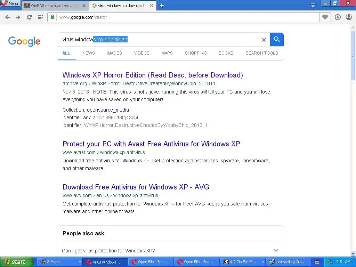Open the Speed Dial grid icon
Image resolution: width=356 pixels, height=267 pixels.
40,17
